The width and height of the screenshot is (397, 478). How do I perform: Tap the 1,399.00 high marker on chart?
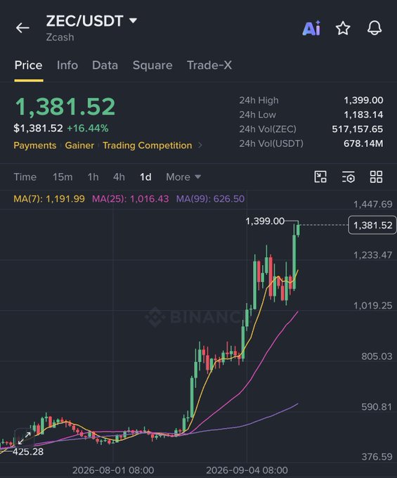click(265, 221)
